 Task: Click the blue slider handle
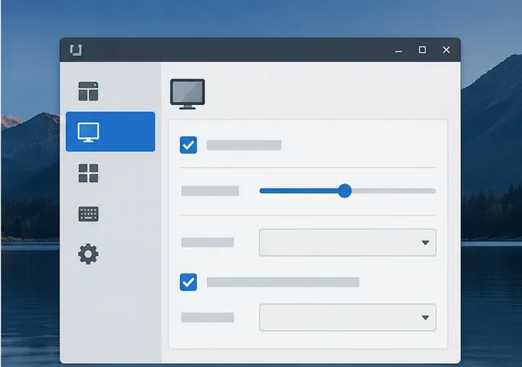[x=344, y=191]
